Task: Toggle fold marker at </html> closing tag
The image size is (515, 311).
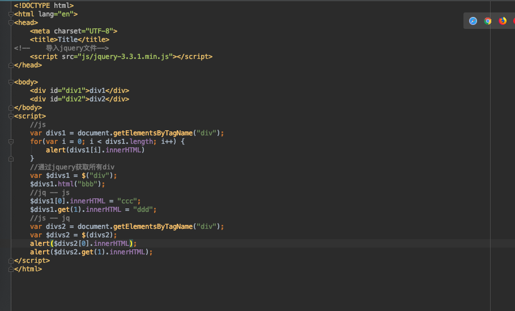Action: 11,269
